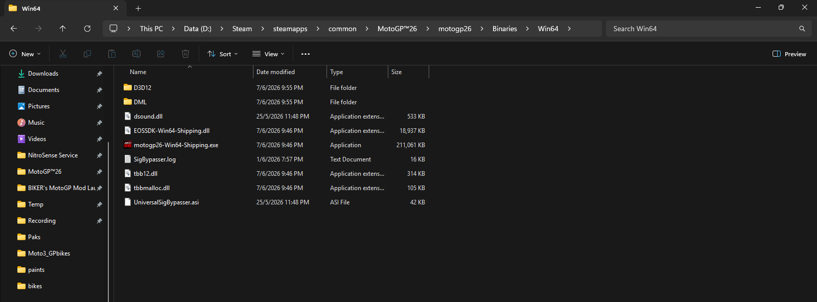Expand chevron after This PC in address bar
The width and height of the screenshot is (817, 302).
point(173,29)
